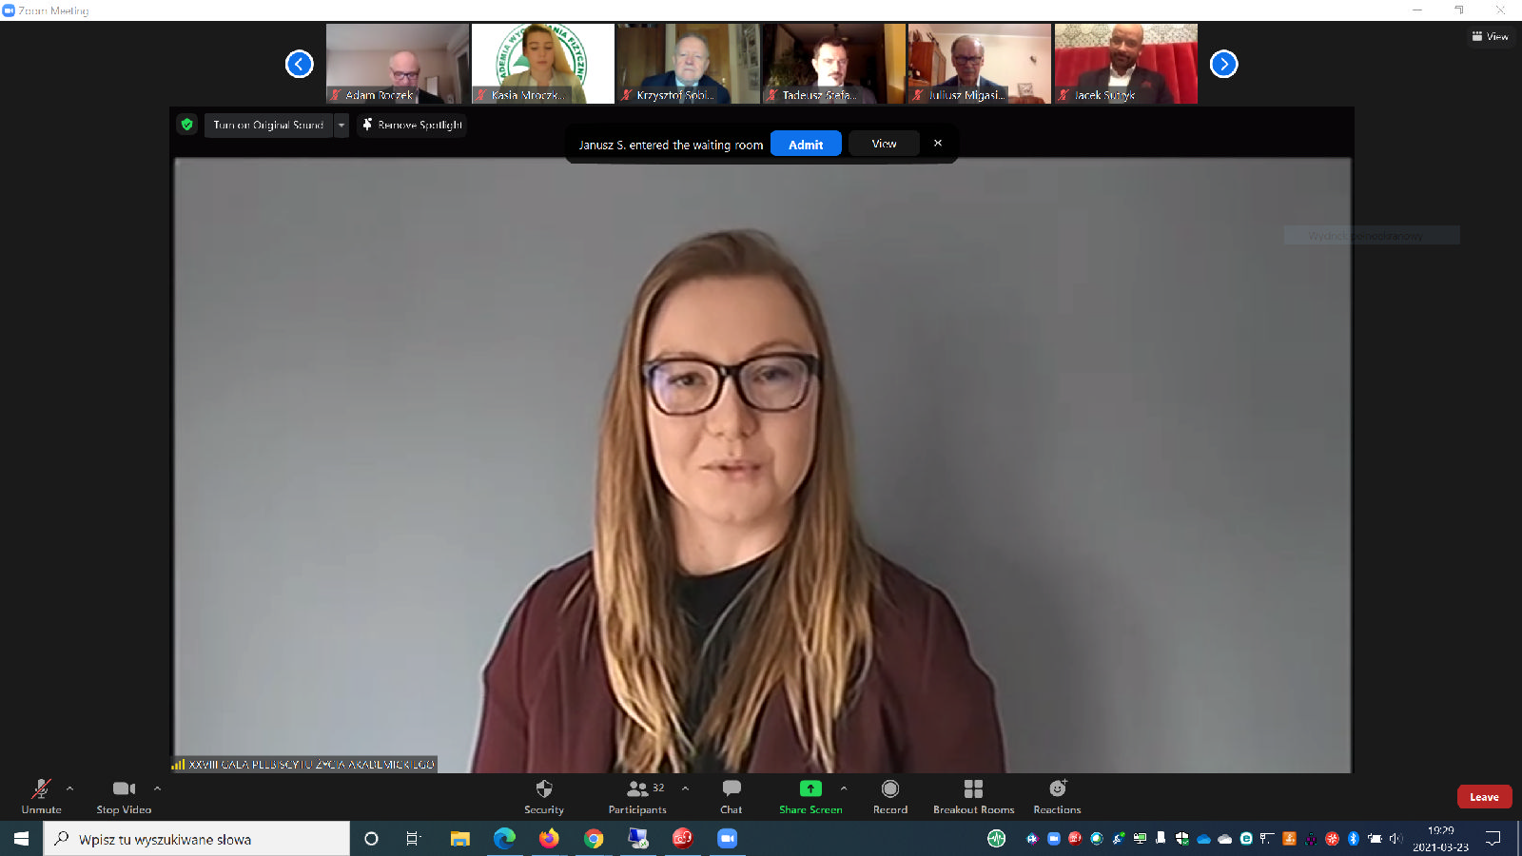Open the Reactions menu
The height and width of the screenshot is (856, 1522).
coord(1057,796)
